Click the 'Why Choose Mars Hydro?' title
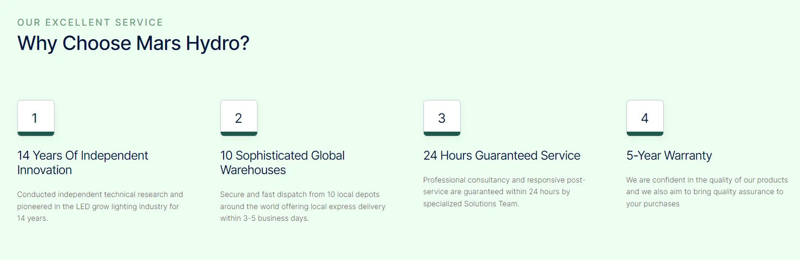The width and height of the screenshot is (800, 260). coord(133,43)
